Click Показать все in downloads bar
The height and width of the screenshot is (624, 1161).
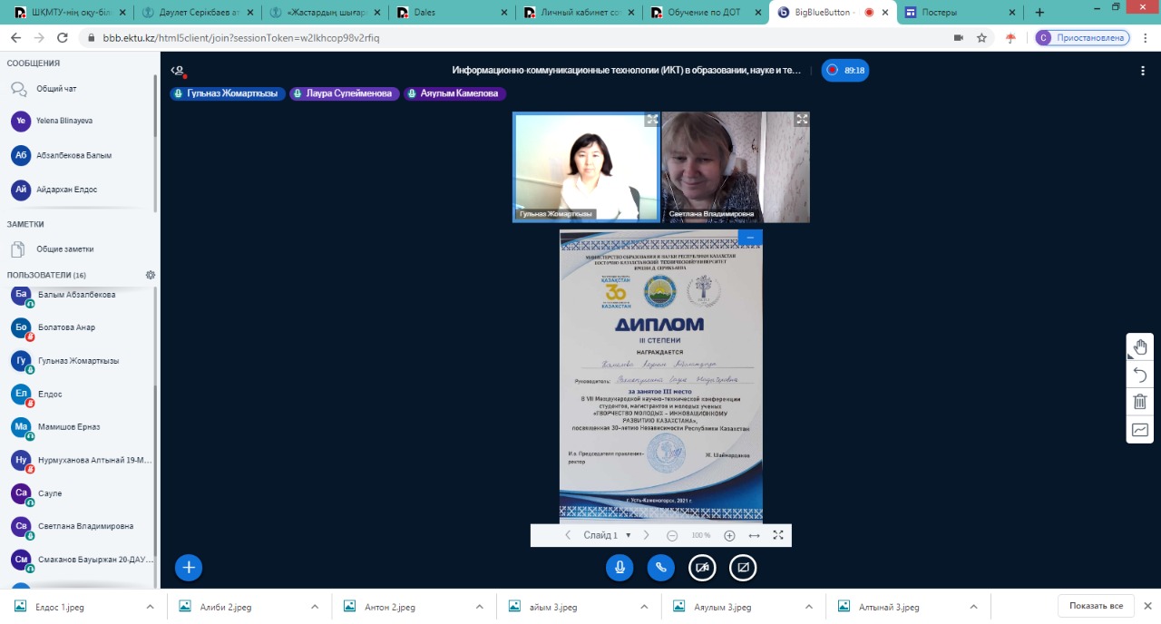1096,606
